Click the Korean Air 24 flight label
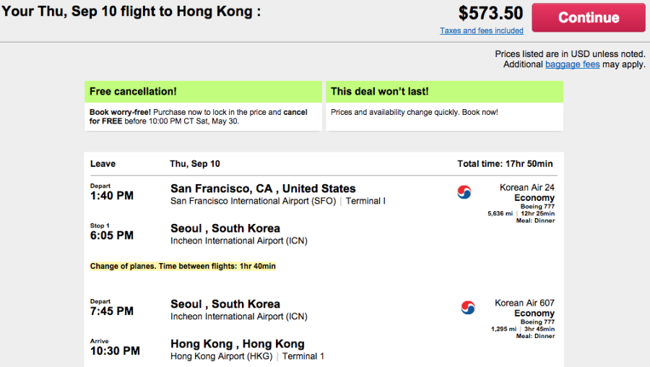 click(x=527, y=187)
